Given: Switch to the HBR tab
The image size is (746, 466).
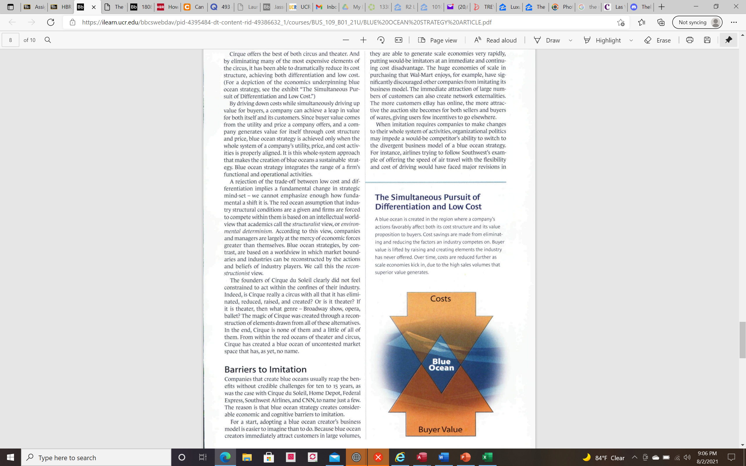Looking at the screenshot, I should point(61,7).
